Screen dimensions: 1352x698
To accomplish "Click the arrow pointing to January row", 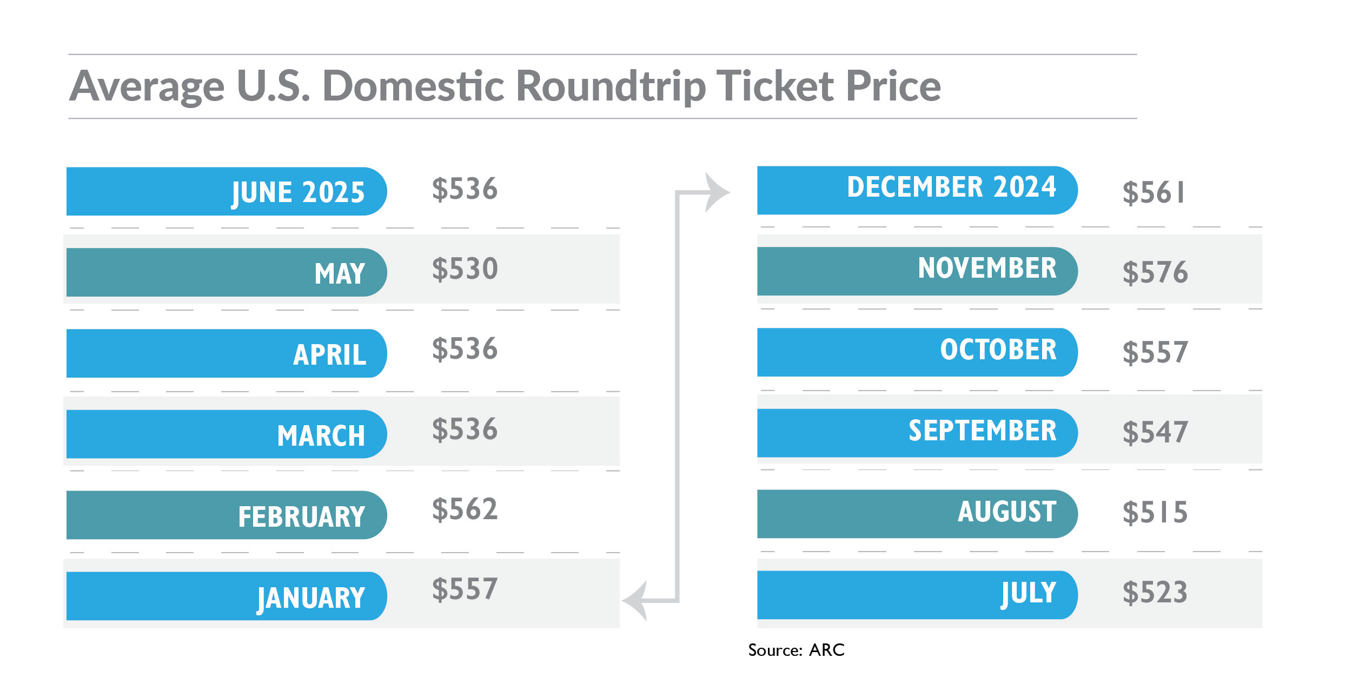I will (x=635, y=600).
